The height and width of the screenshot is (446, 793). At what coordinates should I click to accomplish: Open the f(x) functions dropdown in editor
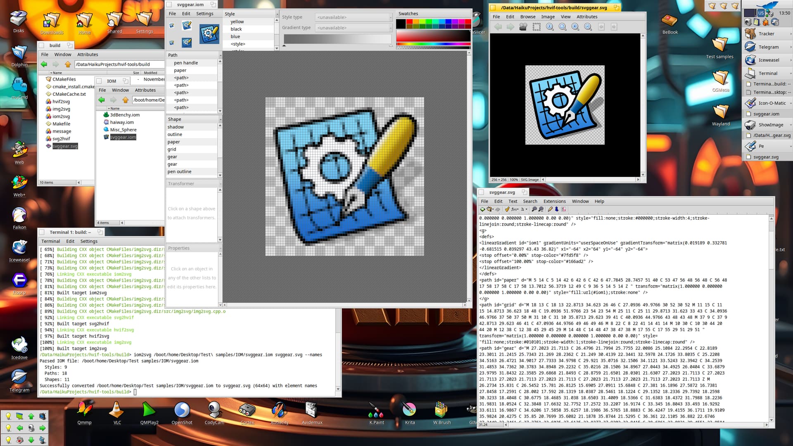coord(515,209)
